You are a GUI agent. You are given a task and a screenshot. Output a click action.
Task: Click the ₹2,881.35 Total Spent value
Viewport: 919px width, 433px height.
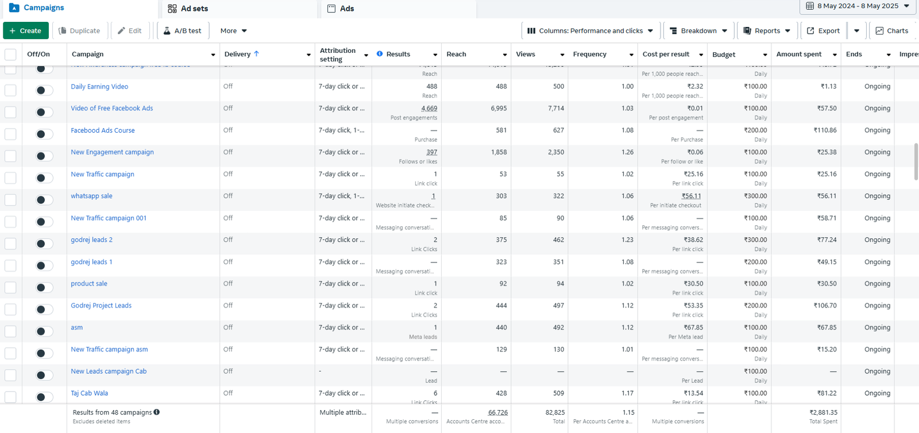tap(823, 412)
